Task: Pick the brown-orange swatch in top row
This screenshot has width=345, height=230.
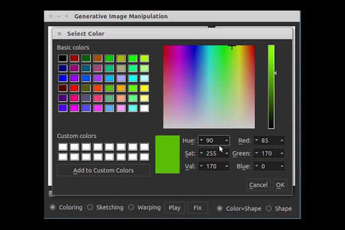Action: tap(98, 58)
